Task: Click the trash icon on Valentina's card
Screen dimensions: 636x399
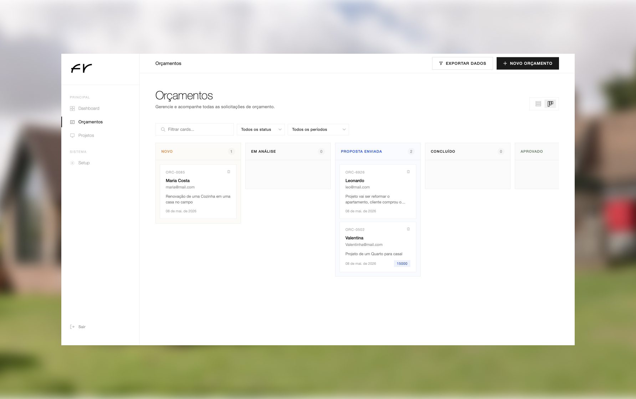Action: (x=409, y=229)
